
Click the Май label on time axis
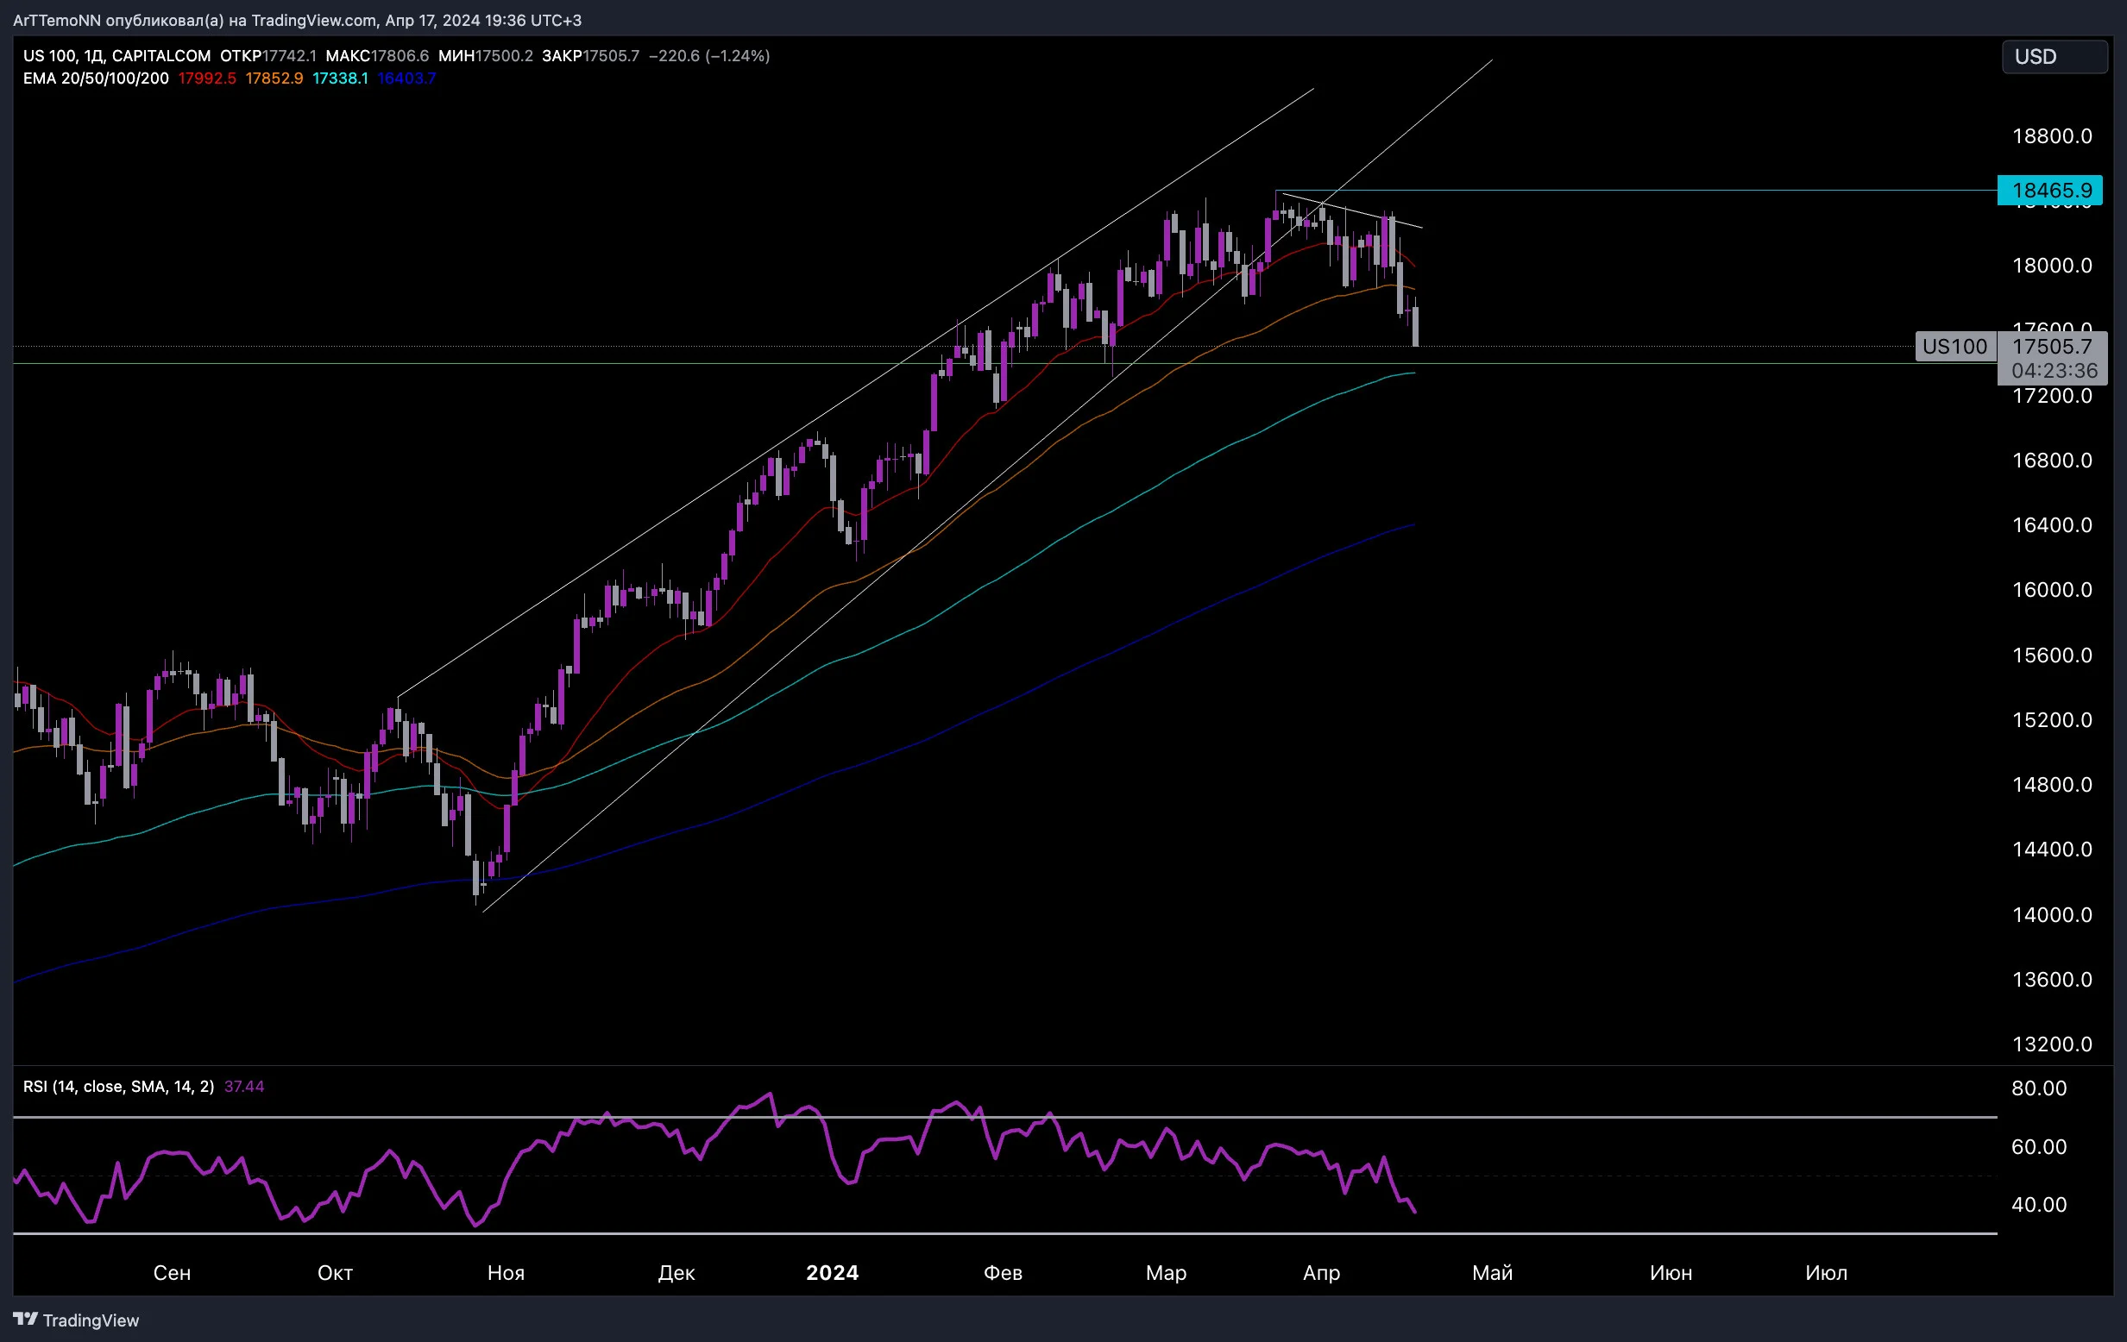coord(1493,1273)
